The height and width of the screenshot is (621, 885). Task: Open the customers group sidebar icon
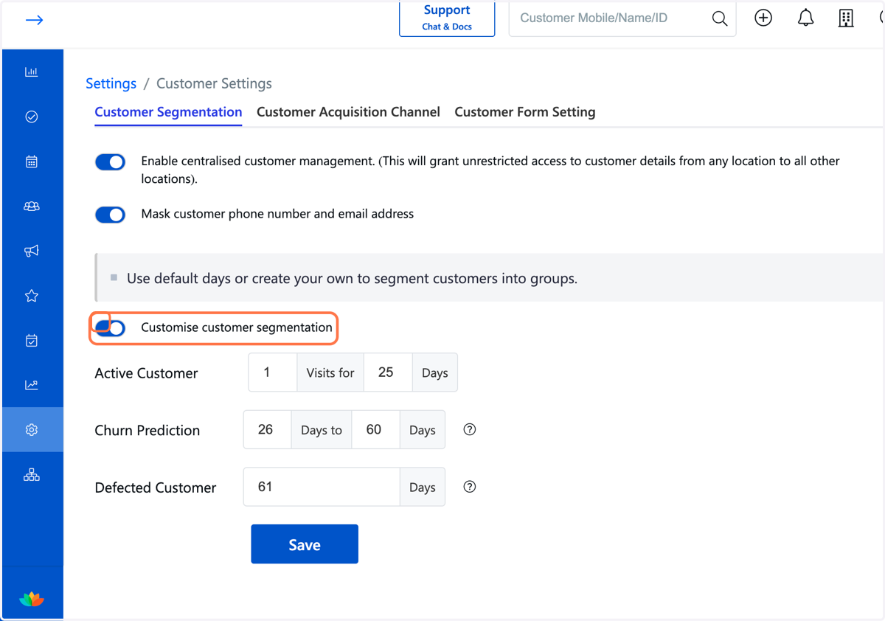[x=32, y=207]
